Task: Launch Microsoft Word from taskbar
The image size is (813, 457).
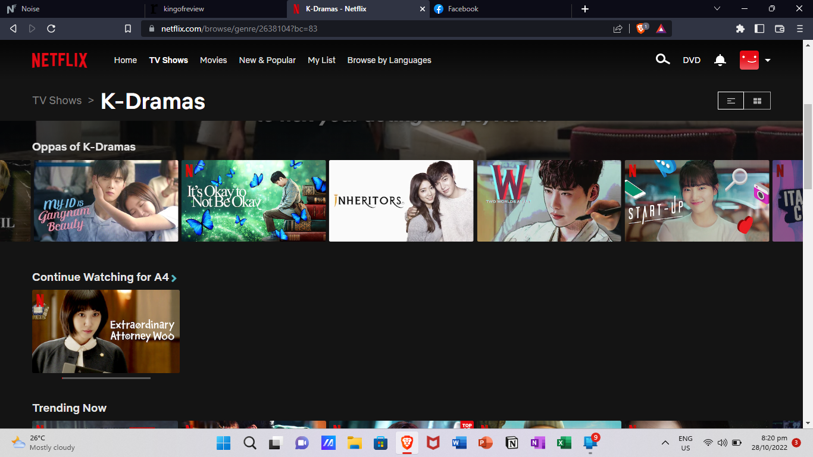Action: [x=459, y=443]
